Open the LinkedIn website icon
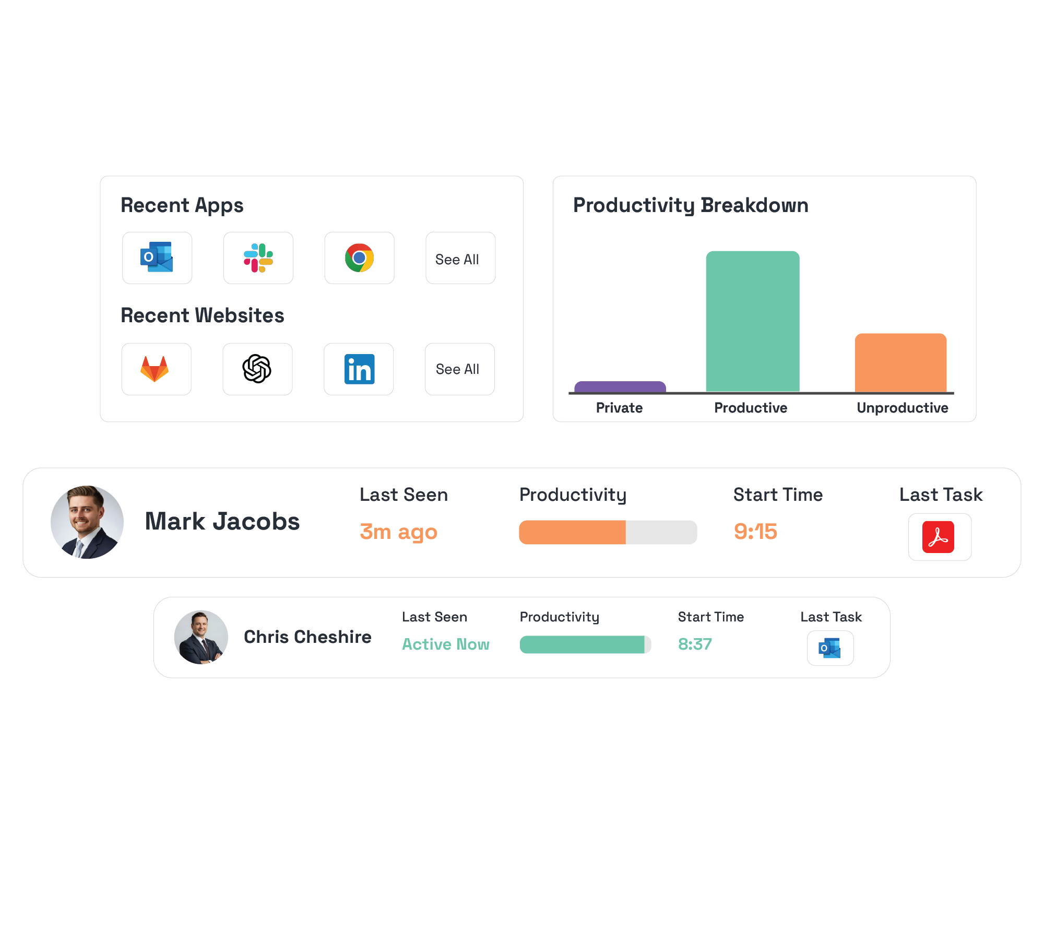 pyautogui.click(x=359, y=369)
